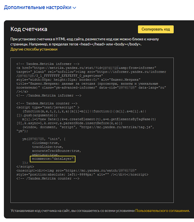194x222 pixels.
Task: Click the Скопировать код button
Action: pos(156,29)
